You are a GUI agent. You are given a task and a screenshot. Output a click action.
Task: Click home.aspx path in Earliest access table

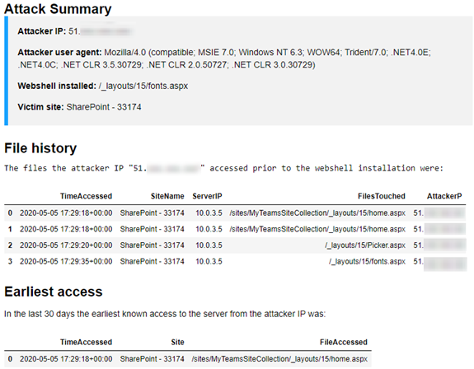(279, 359)
